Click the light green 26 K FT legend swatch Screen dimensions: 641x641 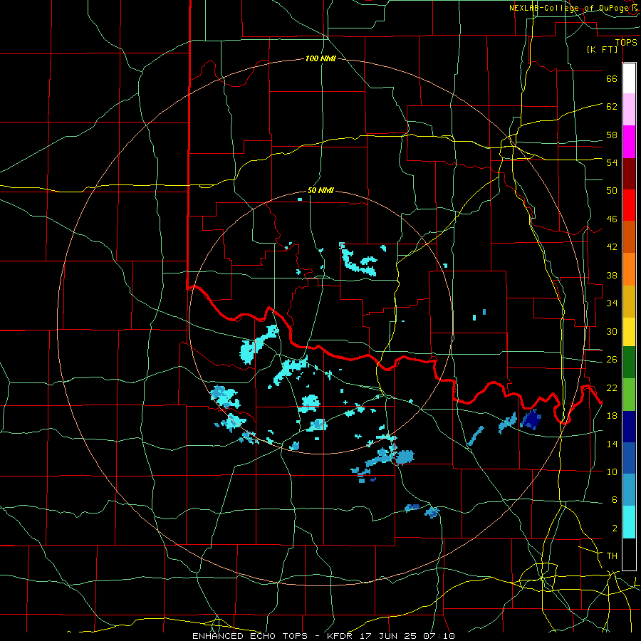pyautogui.click(x=629, y=395)
